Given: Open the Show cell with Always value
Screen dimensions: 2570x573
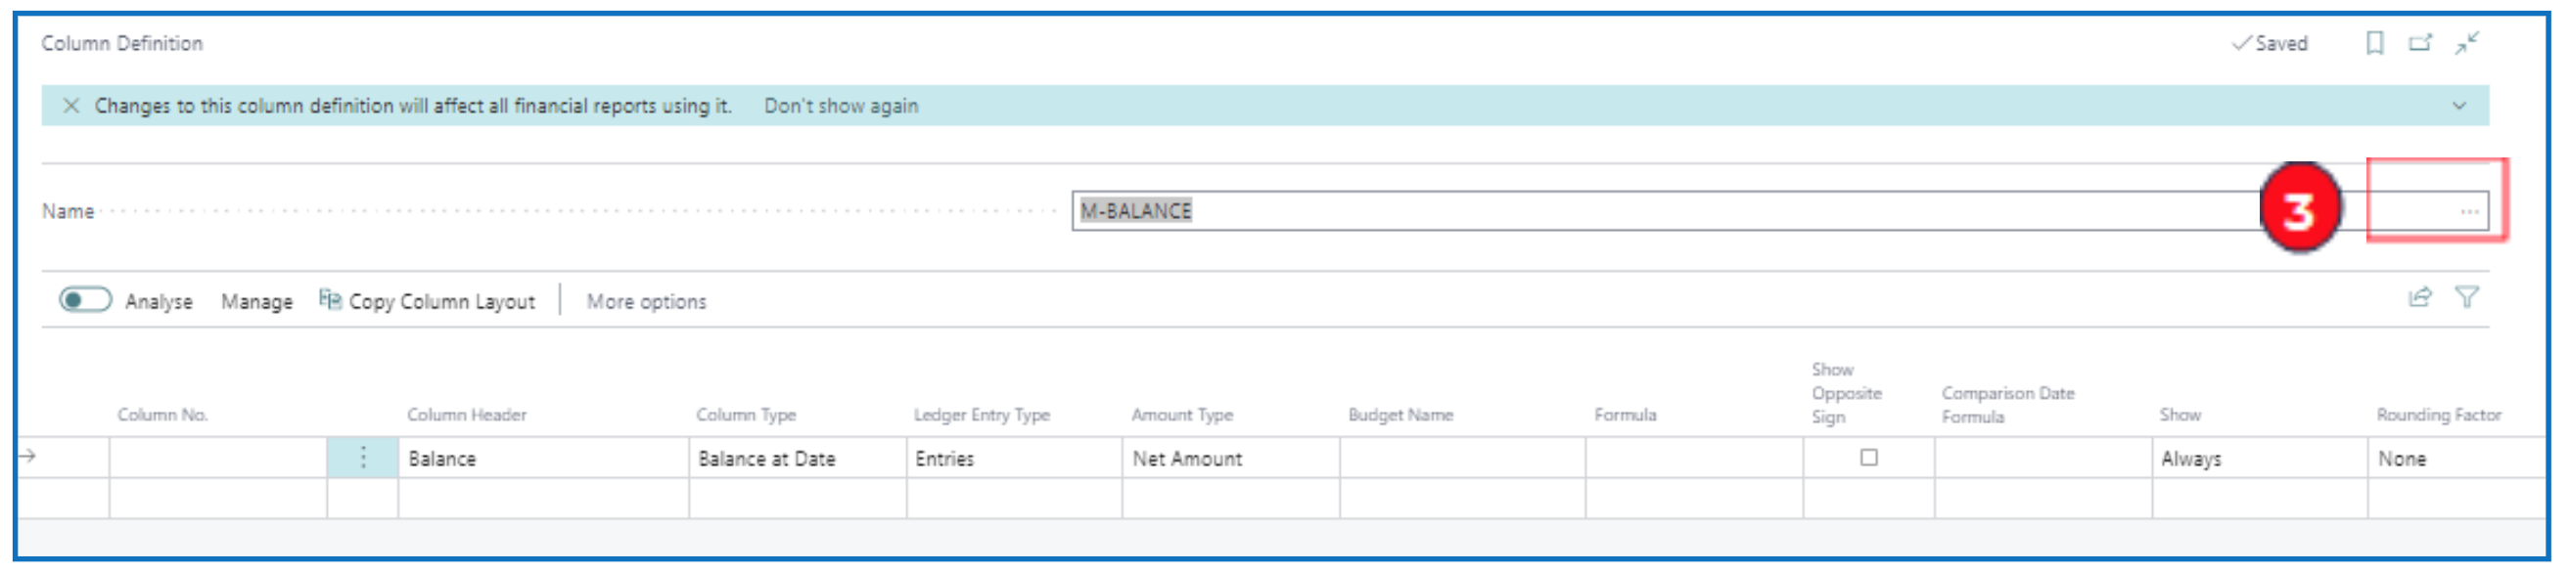Looking at the screenshot, I should pos(2257,459).
